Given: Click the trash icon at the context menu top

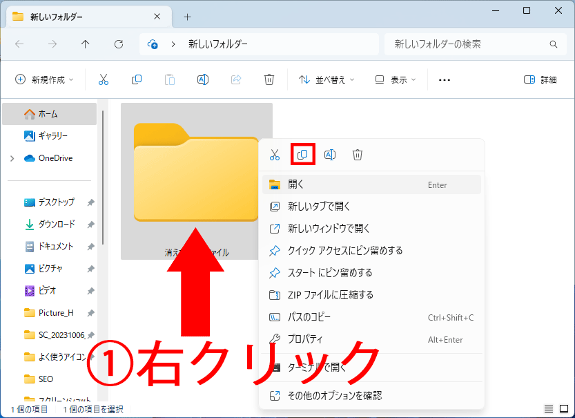Looking at the screenshot, I should pos(358,155).
